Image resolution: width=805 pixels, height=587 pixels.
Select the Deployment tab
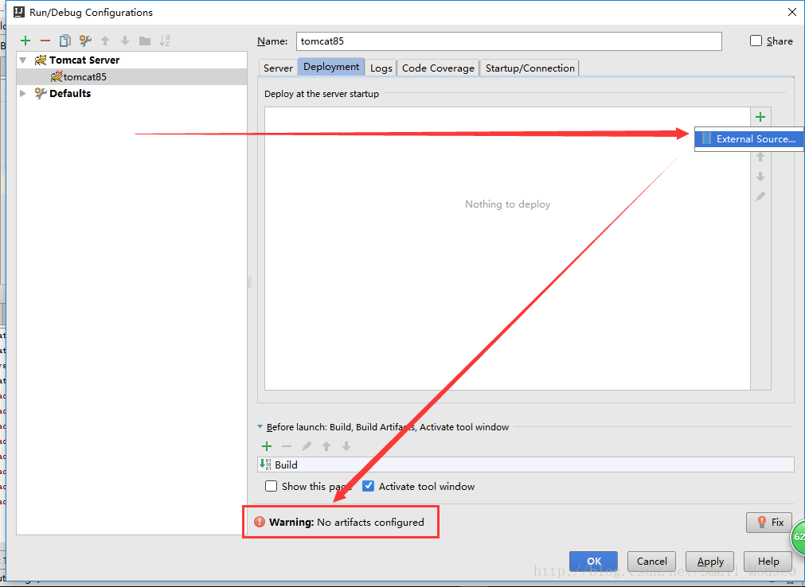point(331,67)
